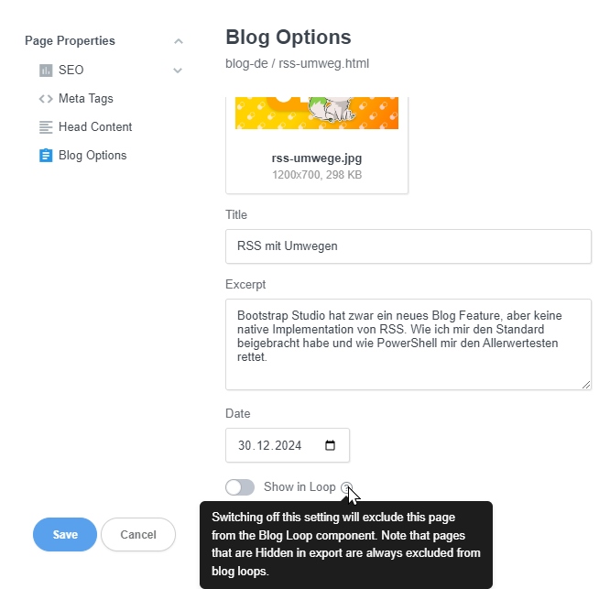Click the Meta Tags code brackets icon

(46, 99)
